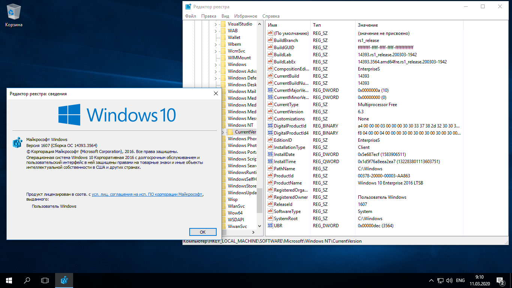
Task: Click the Wallet folder icon
Action: (223, 37)
